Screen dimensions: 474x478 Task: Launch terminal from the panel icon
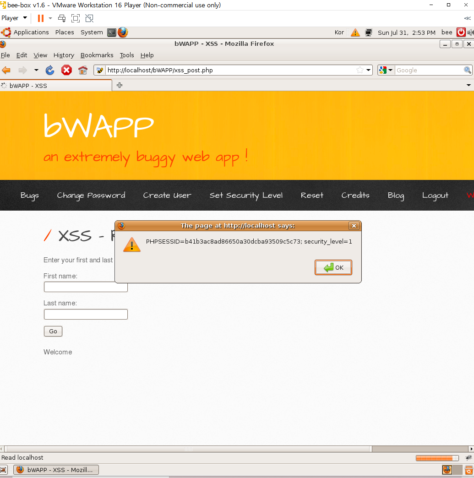[x=112, y=33]
